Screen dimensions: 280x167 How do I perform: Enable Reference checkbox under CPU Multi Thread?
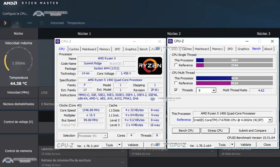pyautogui.click(x=176, y=83)
